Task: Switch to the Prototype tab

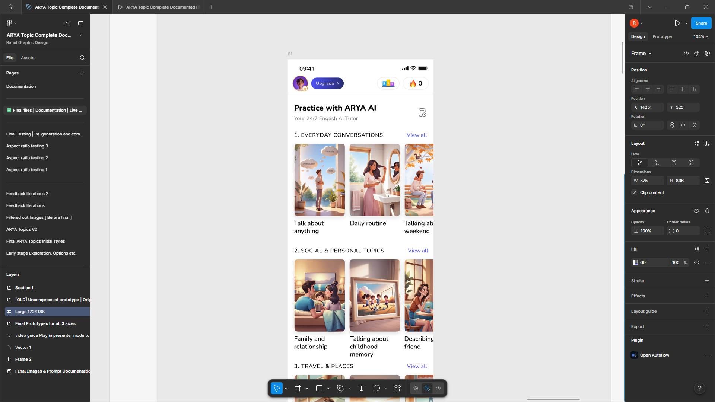Action: pyautogui.click(x=662, y=36)
